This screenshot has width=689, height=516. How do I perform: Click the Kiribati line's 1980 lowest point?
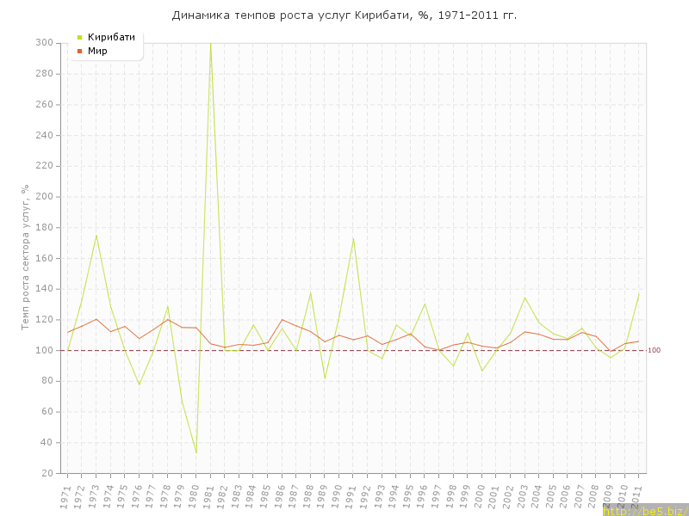pos(196,453)
